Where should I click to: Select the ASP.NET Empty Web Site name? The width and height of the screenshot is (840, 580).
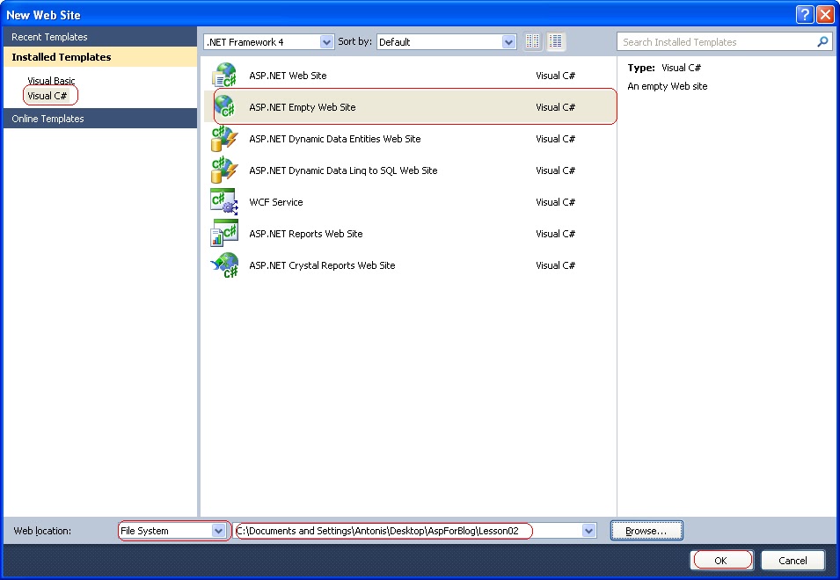(x=303, y=107)
